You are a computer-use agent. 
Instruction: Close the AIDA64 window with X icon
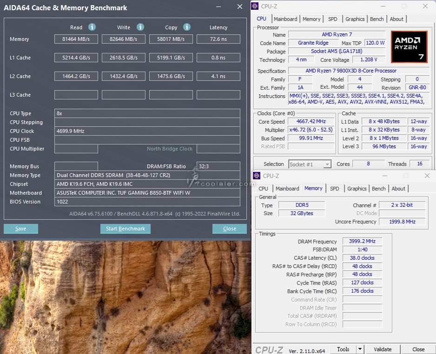[x=240, y=7]
